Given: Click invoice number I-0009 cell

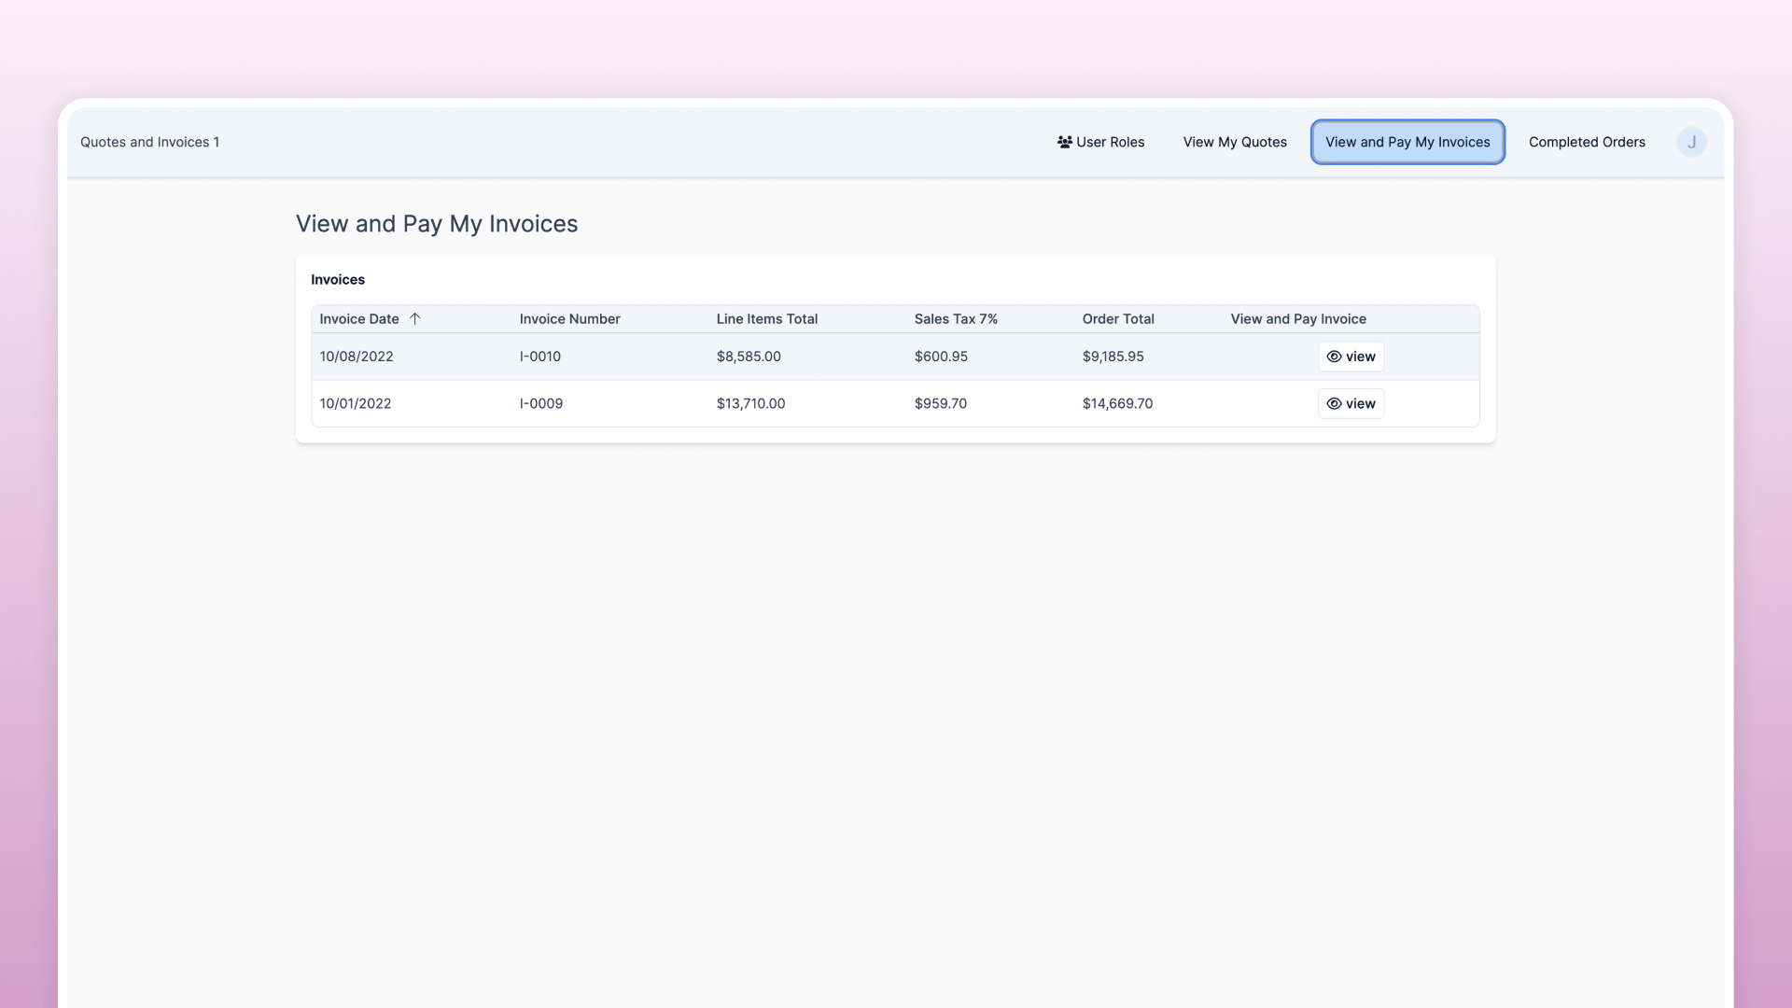Looking at the screenshot, I should click(540, 403).
